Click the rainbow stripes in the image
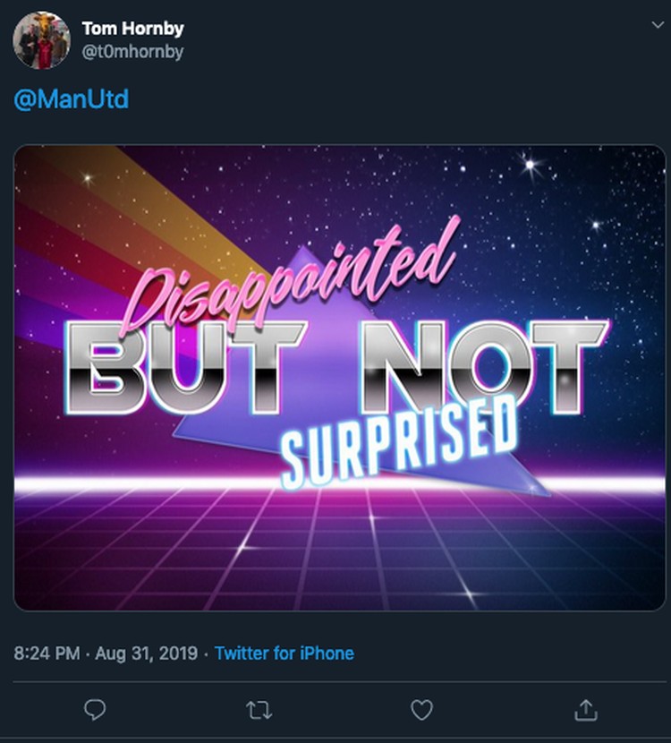 [x=118, y=237]
